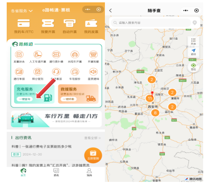This screenshot has width=209, height=187.
Task: Click the 一键呼救 rescue button
Action: pyautogui.click(x=69, y=99)
